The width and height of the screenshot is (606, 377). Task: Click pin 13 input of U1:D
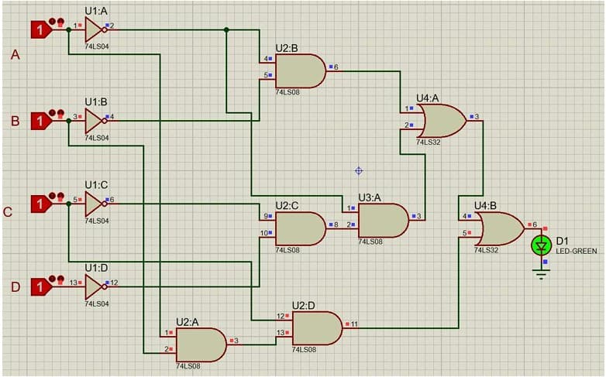[x=76, y=283]
